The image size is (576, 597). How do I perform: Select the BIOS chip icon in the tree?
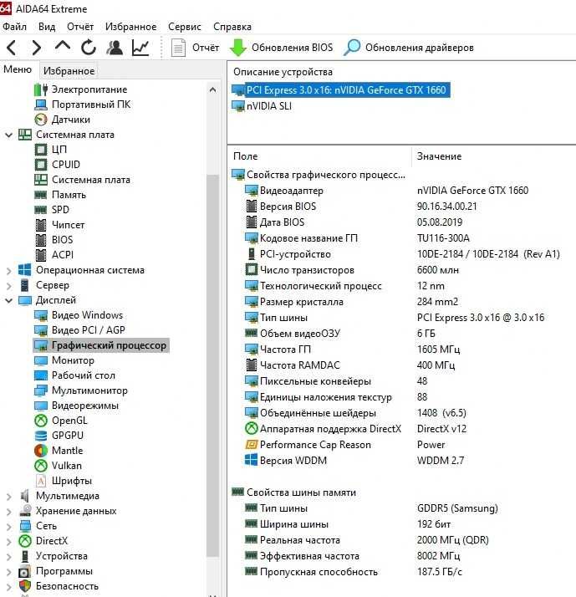tap(41, 240)
